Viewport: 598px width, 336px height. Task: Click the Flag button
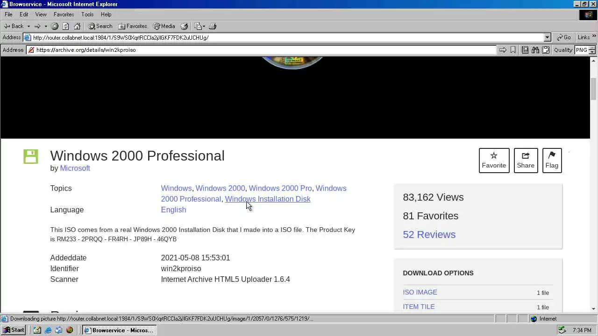coord(552,160)
